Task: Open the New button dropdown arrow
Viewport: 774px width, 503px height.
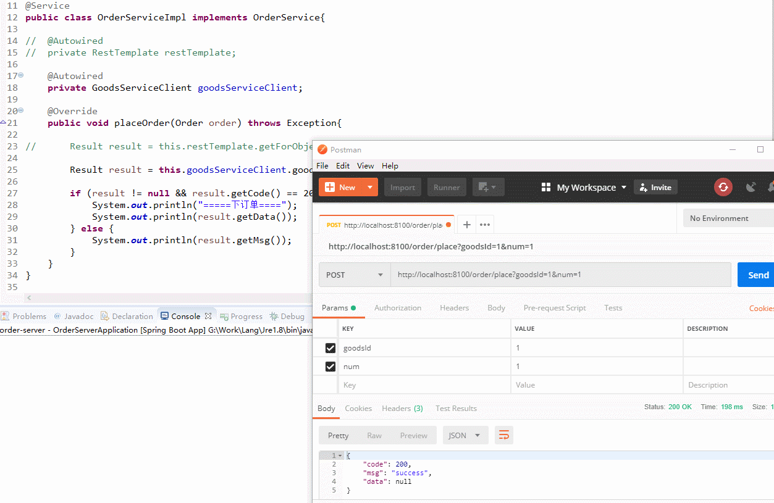Action: pos(369,187)
